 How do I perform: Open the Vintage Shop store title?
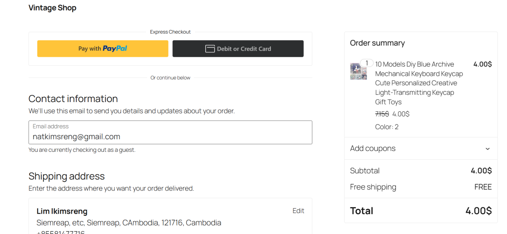[52, 8]
